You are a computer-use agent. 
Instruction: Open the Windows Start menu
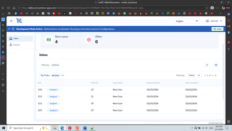(x=3, y=128)
